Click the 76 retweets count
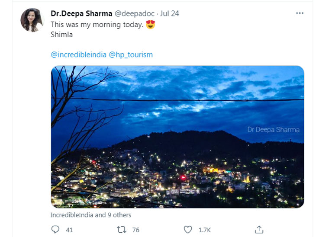Image resolution: width=316 pixels, height=237 pixels. tap(136, 230)
